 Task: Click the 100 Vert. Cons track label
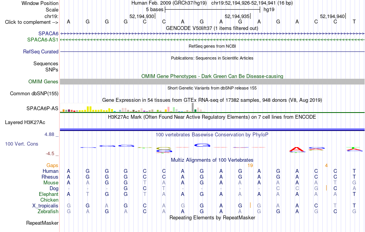pyautogui.click(x=22, y=144)
